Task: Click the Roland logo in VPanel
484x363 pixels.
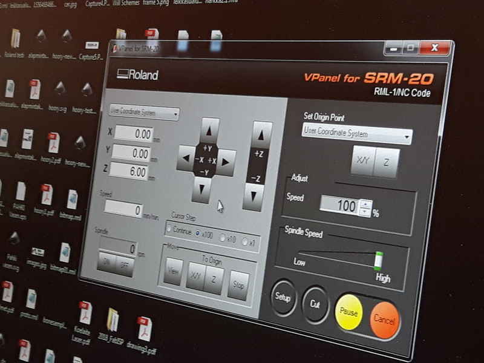Action: [138, 74]
